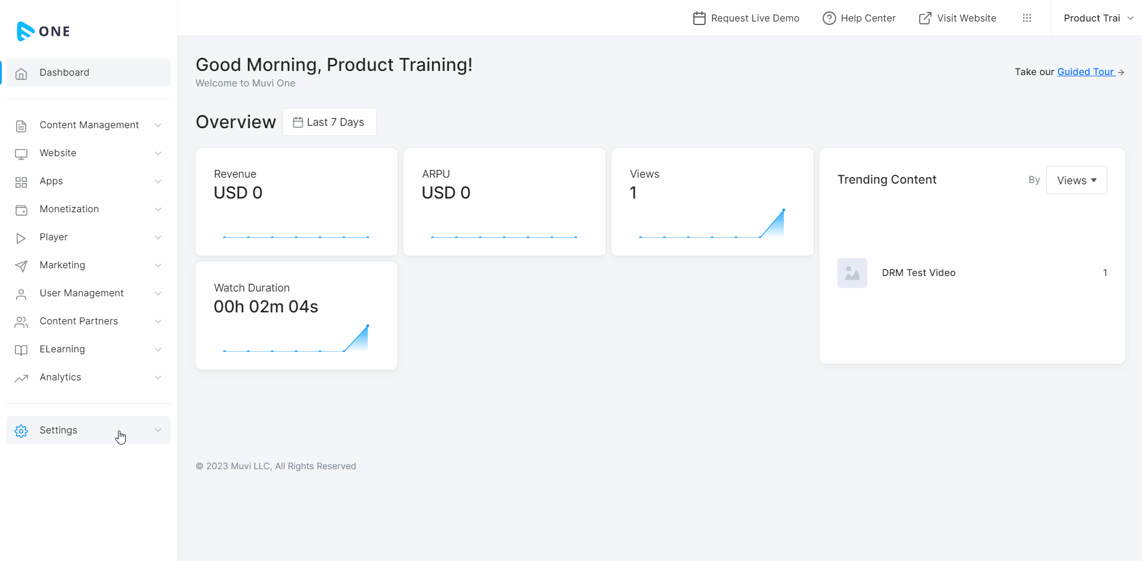The height and width of the screenshot is (561, 1142).
Task: Click the Website monitor icon
Action: click(x=21, y=154)
